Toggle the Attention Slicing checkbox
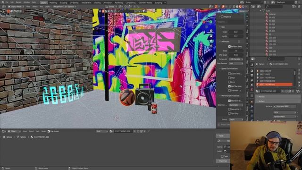Viewport: 302px width, 170px height. (229, 101)
